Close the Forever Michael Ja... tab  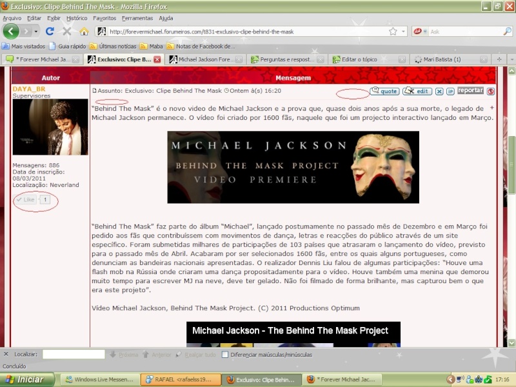click(x=75, y=59)
